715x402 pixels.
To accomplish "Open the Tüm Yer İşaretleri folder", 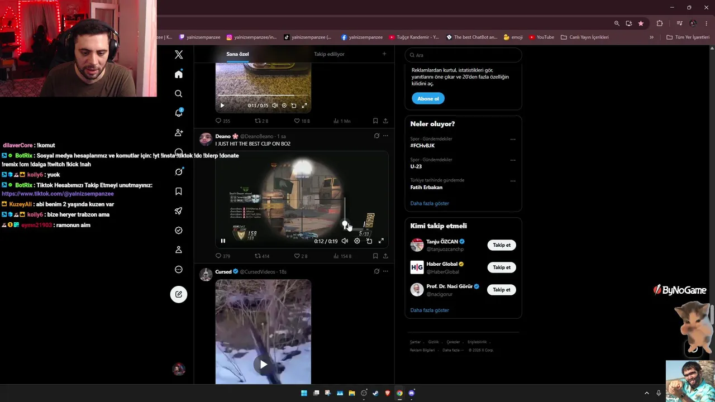I will pyautogui.click(x=688, y=37).
